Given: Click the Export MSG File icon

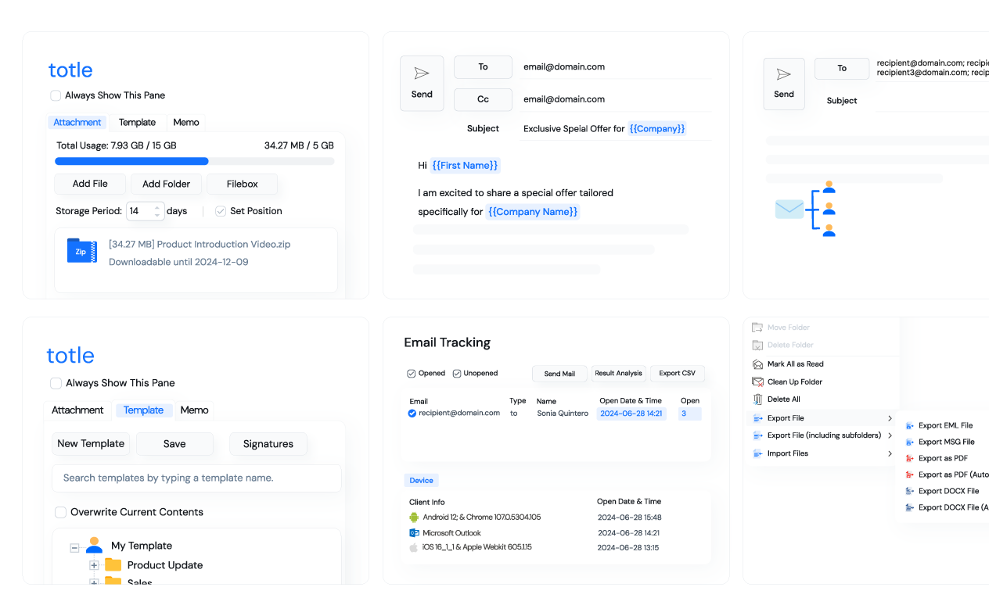Looking at the screenshot, I should click(x=909, y=442).
